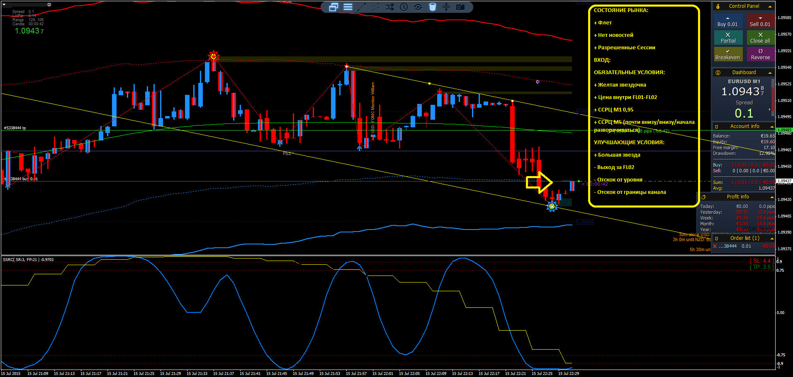Click the window arrangement icon in top toolbar
793x377 pixels.
tap(333, 7)
